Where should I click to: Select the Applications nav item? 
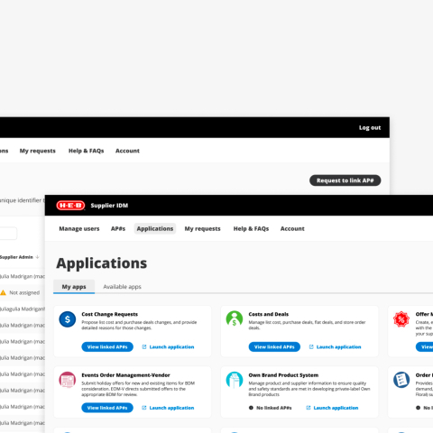(155, 229)
